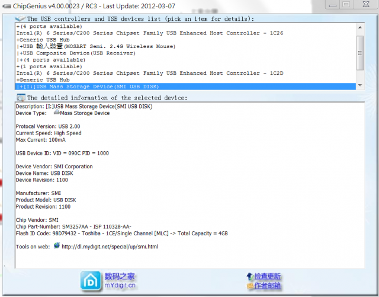This screenshot has height=297, width=379.
Task: Click the 'Product Model: USB DISK' line
Action: pos(46,200)
